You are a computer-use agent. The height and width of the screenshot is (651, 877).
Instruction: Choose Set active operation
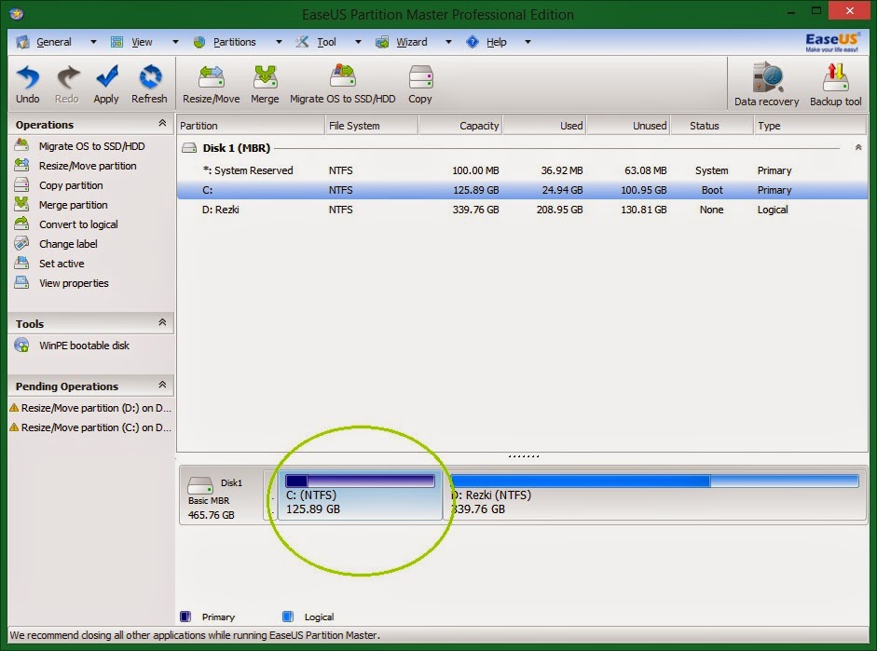tap(62, 264)
